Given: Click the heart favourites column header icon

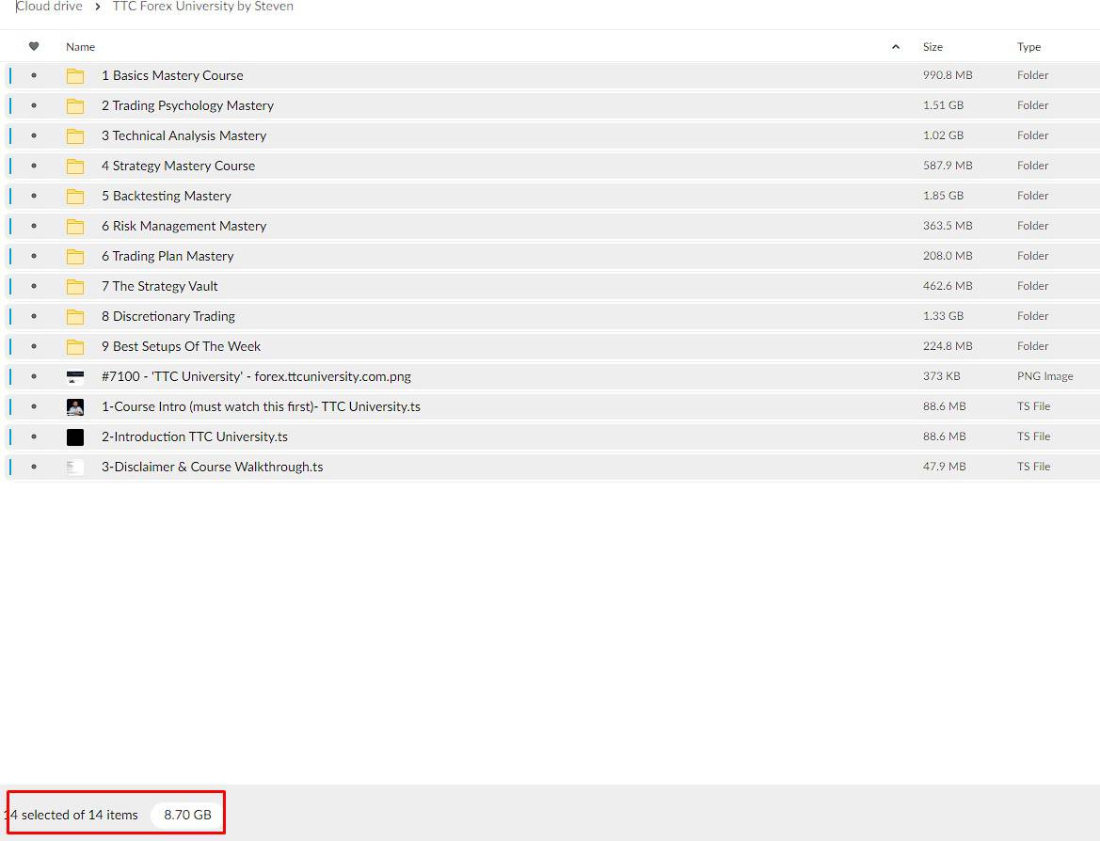Looking at the screenshot, I should [x=34, y=47].
